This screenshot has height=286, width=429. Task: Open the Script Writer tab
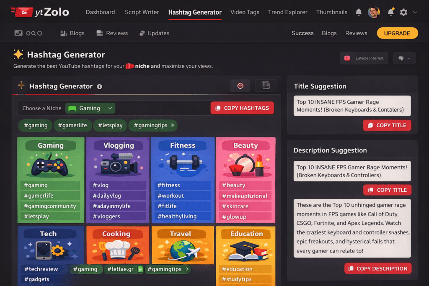pyautogui.click(x=142, y=12)
